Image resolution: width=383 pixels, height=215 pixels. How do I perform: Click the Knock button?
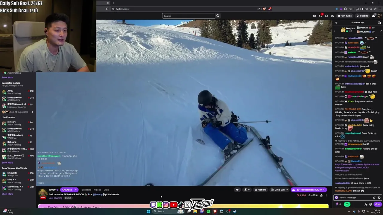point(67,190)
